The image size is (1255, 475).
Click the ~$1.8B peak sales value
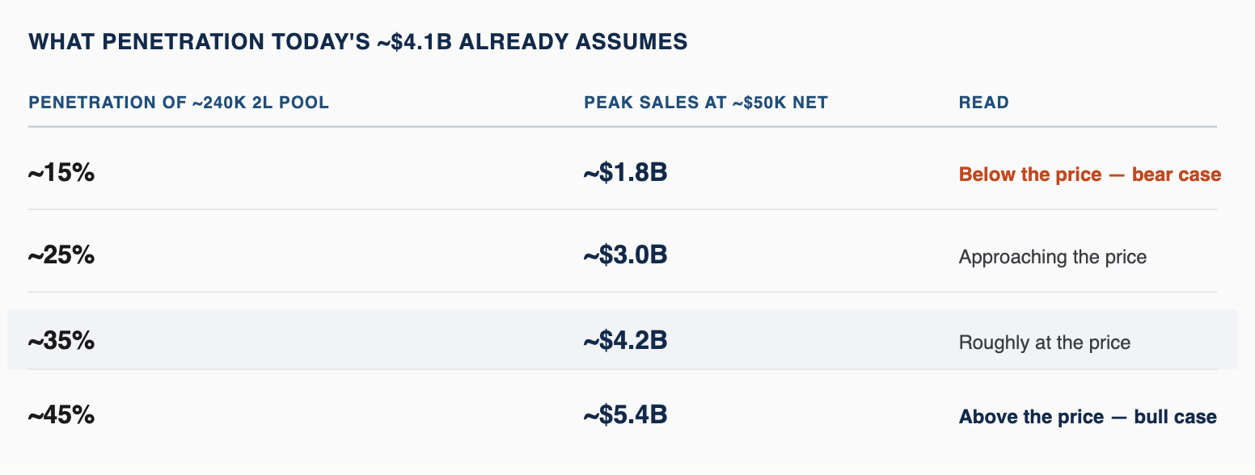pos(625,173)
